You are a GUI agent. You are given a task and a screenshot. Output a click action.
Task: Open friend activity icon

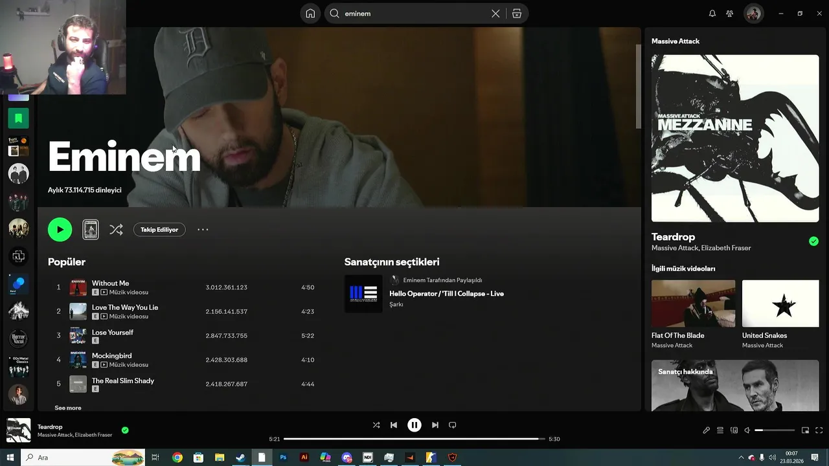pyautogui.click(x=730, y=14)
